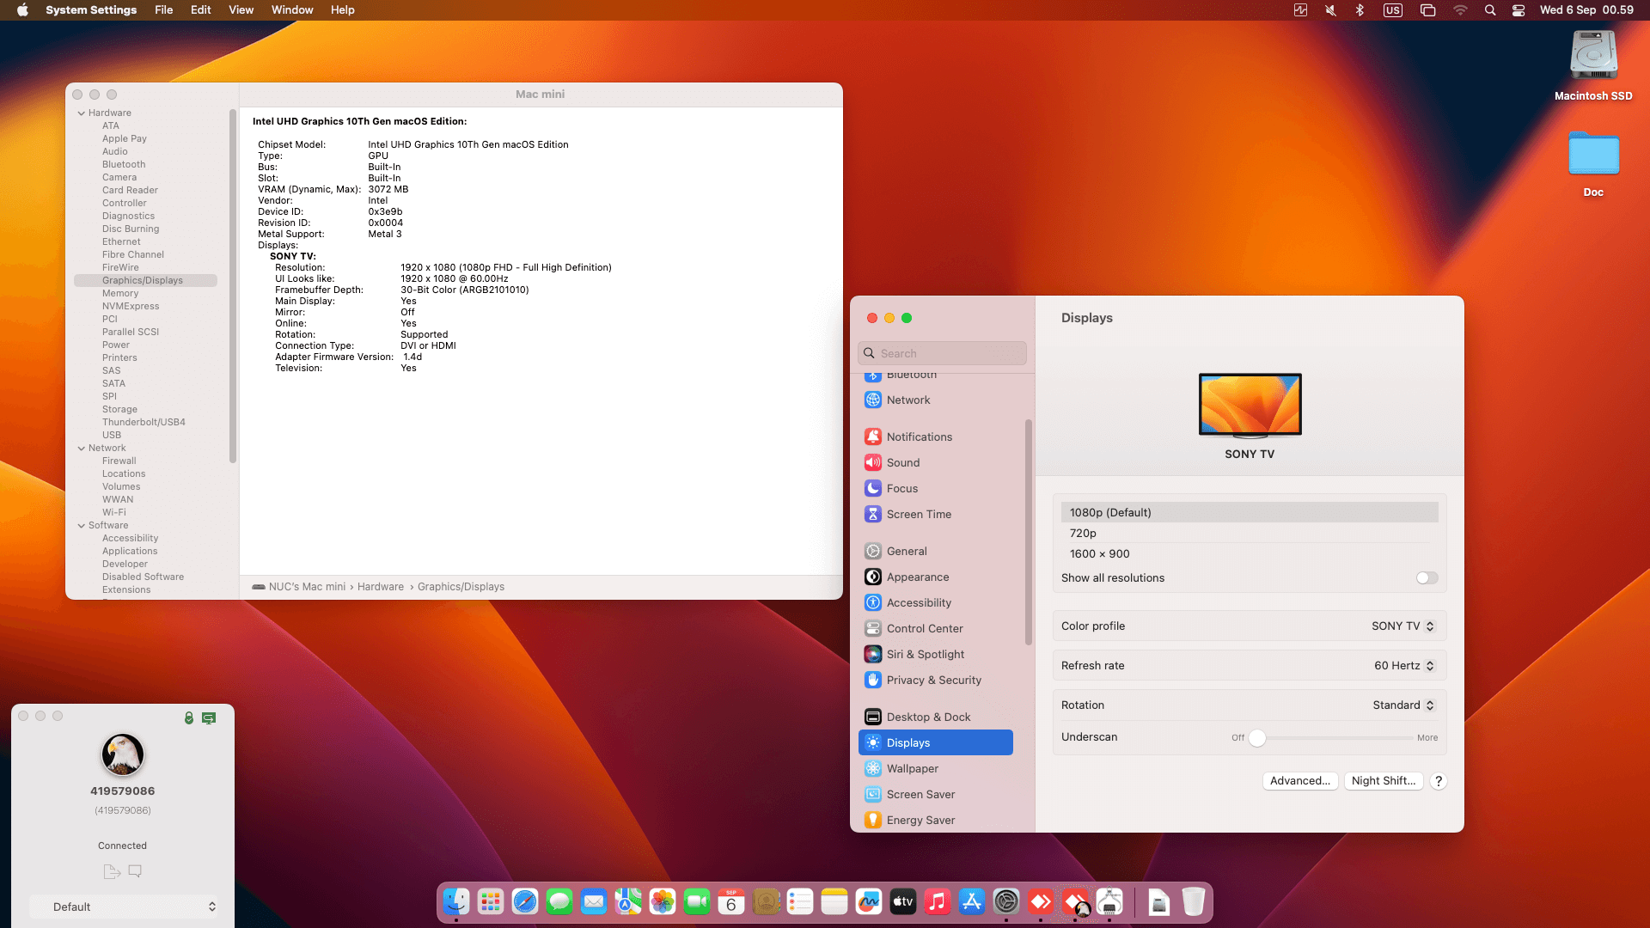Click the System Settings search field

coord(942,353)
